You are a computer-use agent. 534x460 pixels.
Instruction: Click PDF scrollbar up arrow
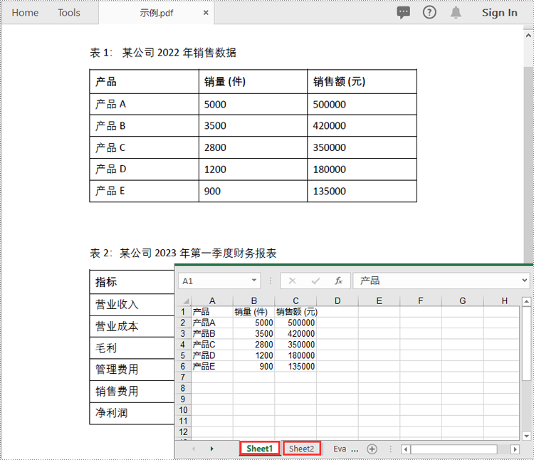tap(528, 35)
